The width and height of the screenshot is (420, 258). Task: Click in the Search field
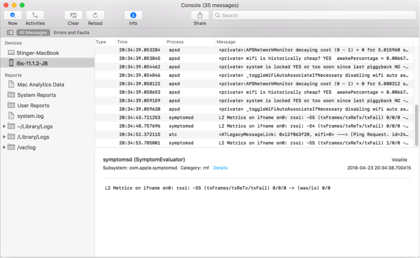[x=314, y=15]
